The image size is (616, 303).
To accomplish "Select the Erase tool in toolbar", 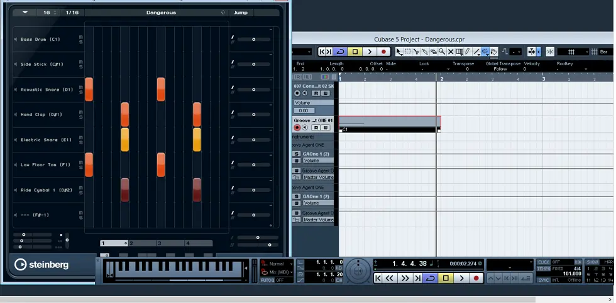I will point(433,51).
